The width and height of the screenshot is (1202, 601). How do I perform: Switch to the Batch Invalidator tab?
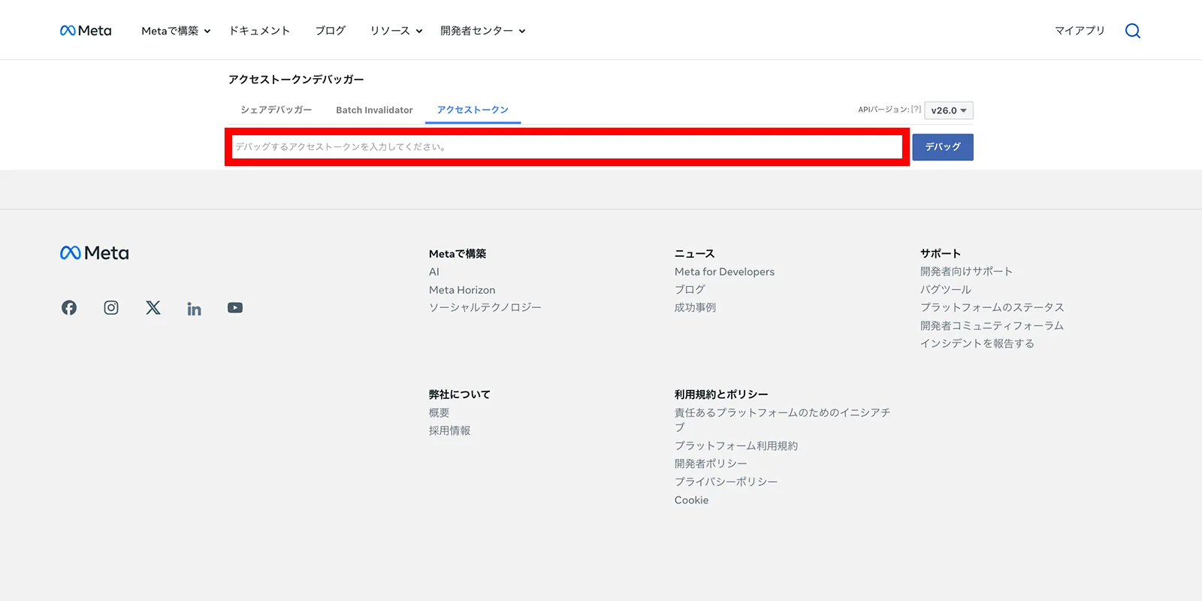(x=374, y=110)
